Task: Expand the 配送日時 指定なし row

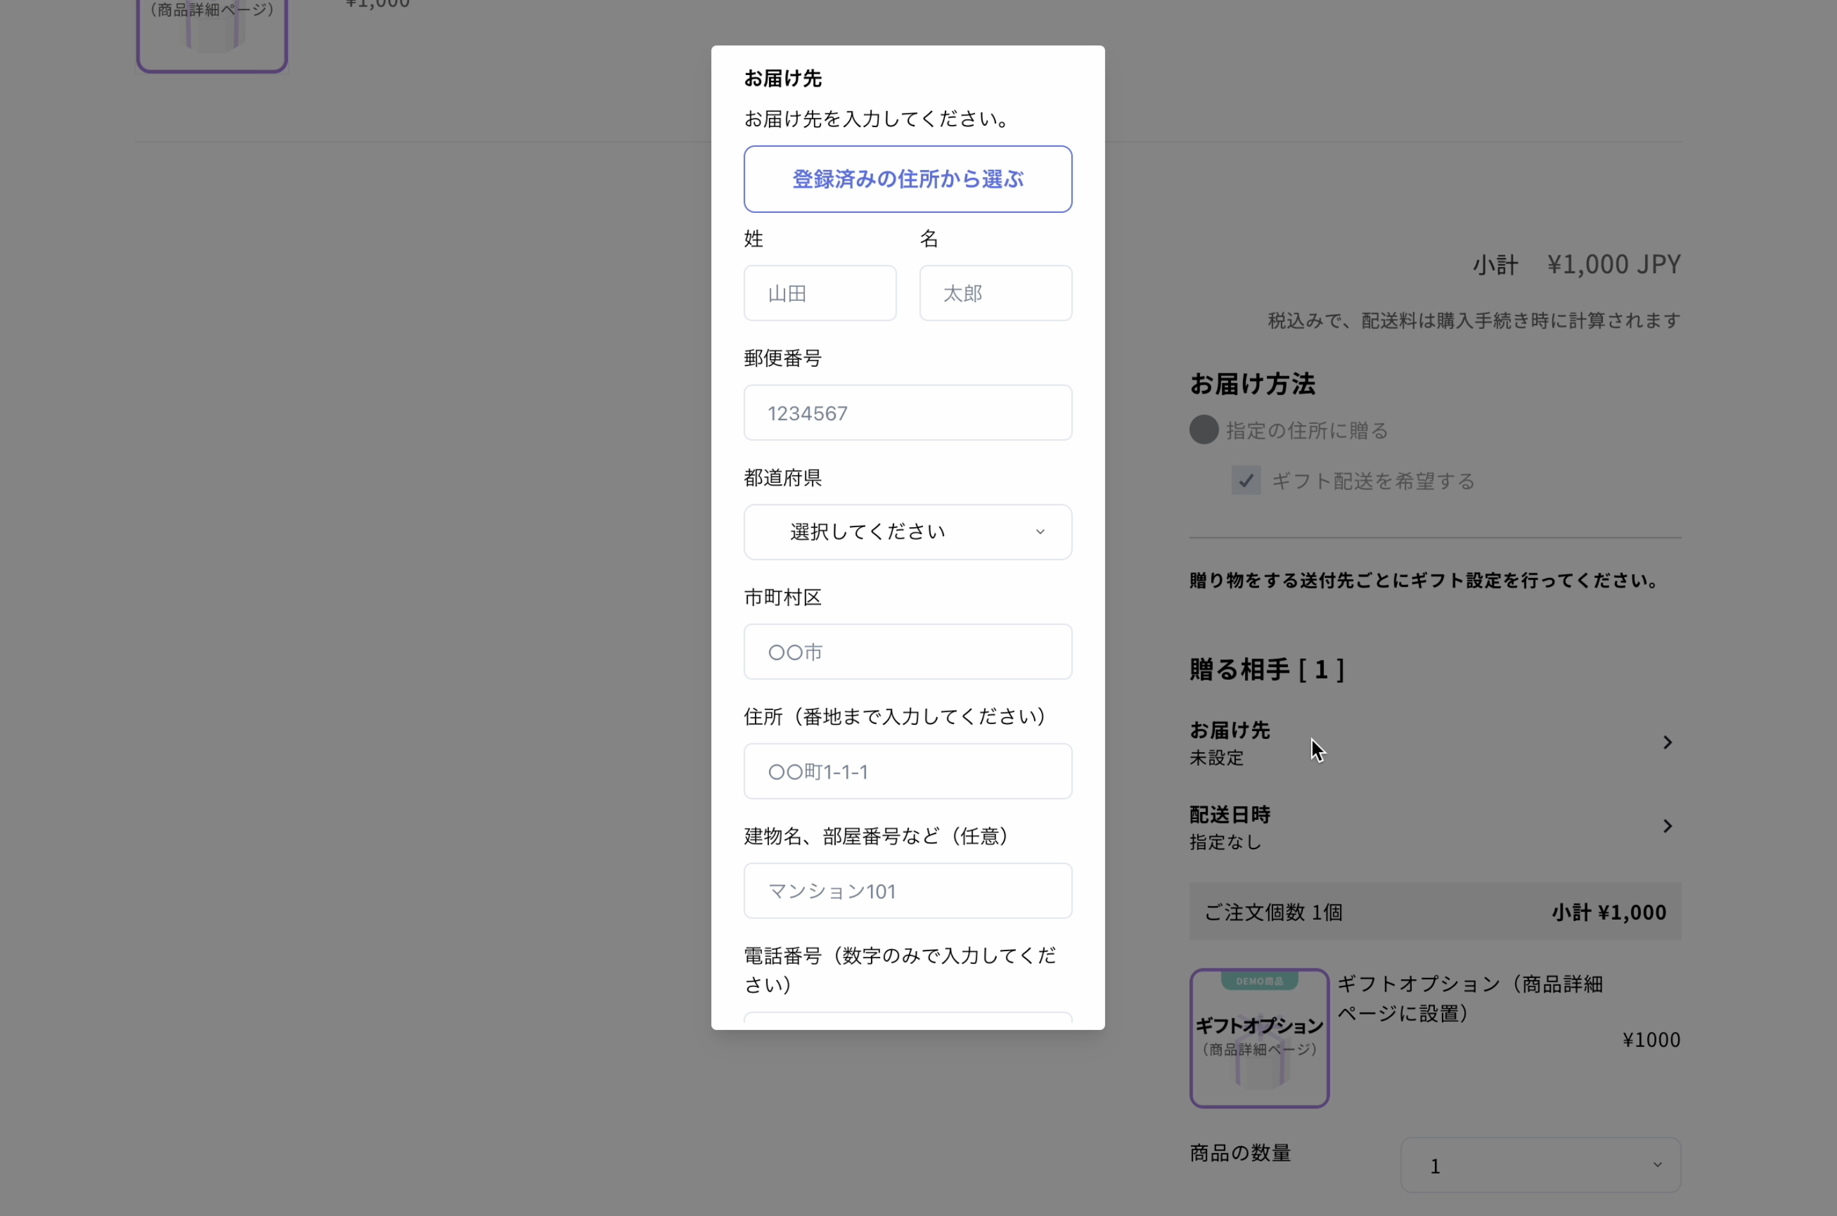Action: 1435,827
